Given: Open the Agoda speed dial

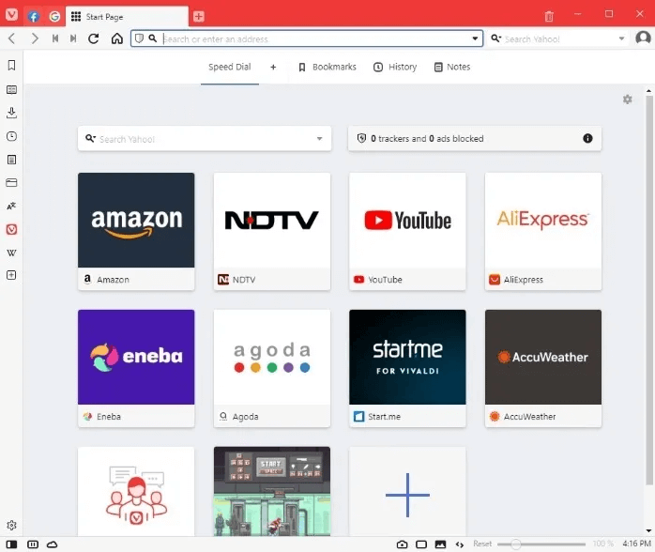Looking at the screenshot, I should point(272,369).
